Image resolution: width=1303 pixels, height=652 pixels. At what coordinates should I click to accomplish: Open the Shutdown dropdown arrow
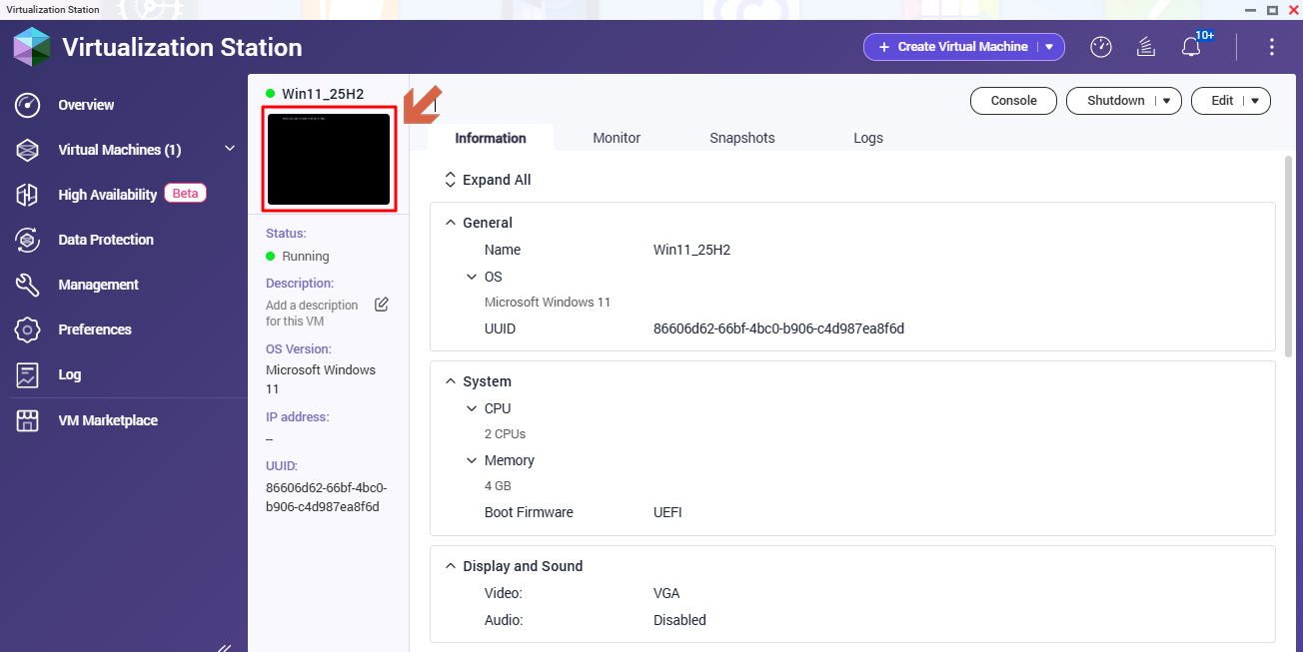coord(1166,101)
